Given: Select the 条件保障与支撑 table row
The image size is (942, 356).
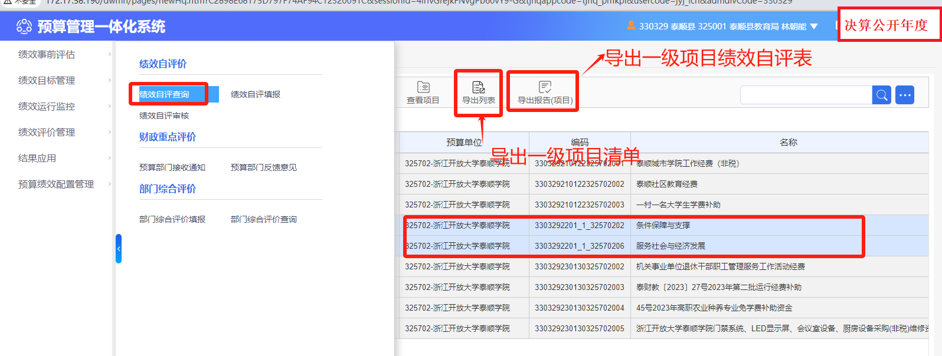Looking at the screenshot, I should pyautogui.click(x=664, y=225).
